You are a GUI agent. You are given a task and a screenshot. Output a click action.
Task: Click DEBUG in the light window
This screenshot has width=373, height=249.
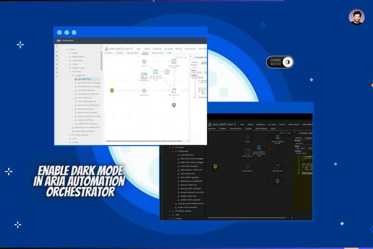[147, 49]
